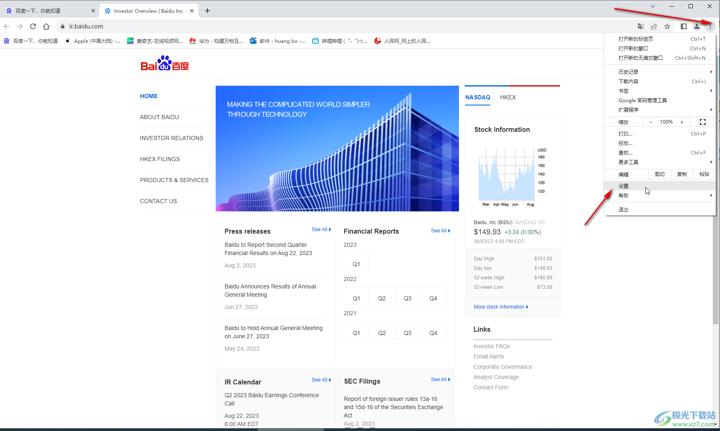720x431 pixels.
Task: Enter fullscreen via zoom row icon
Action: point(703,122)
